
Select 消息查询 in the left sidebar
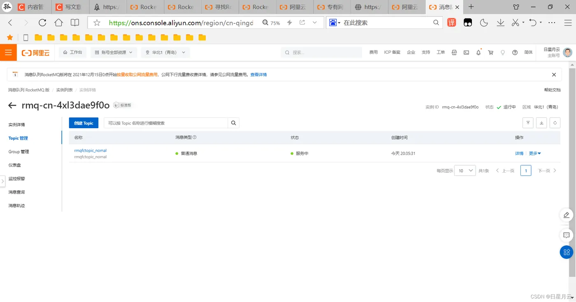pos(16,192)
